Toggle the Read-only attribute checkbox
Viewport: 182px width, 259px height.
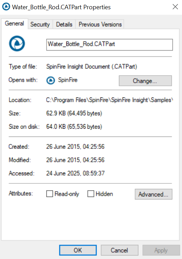50,194
